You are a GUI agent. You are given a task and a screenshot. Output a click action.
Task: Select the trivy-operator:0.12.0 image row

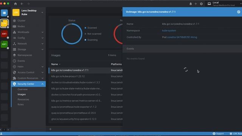tap(85, 119)
